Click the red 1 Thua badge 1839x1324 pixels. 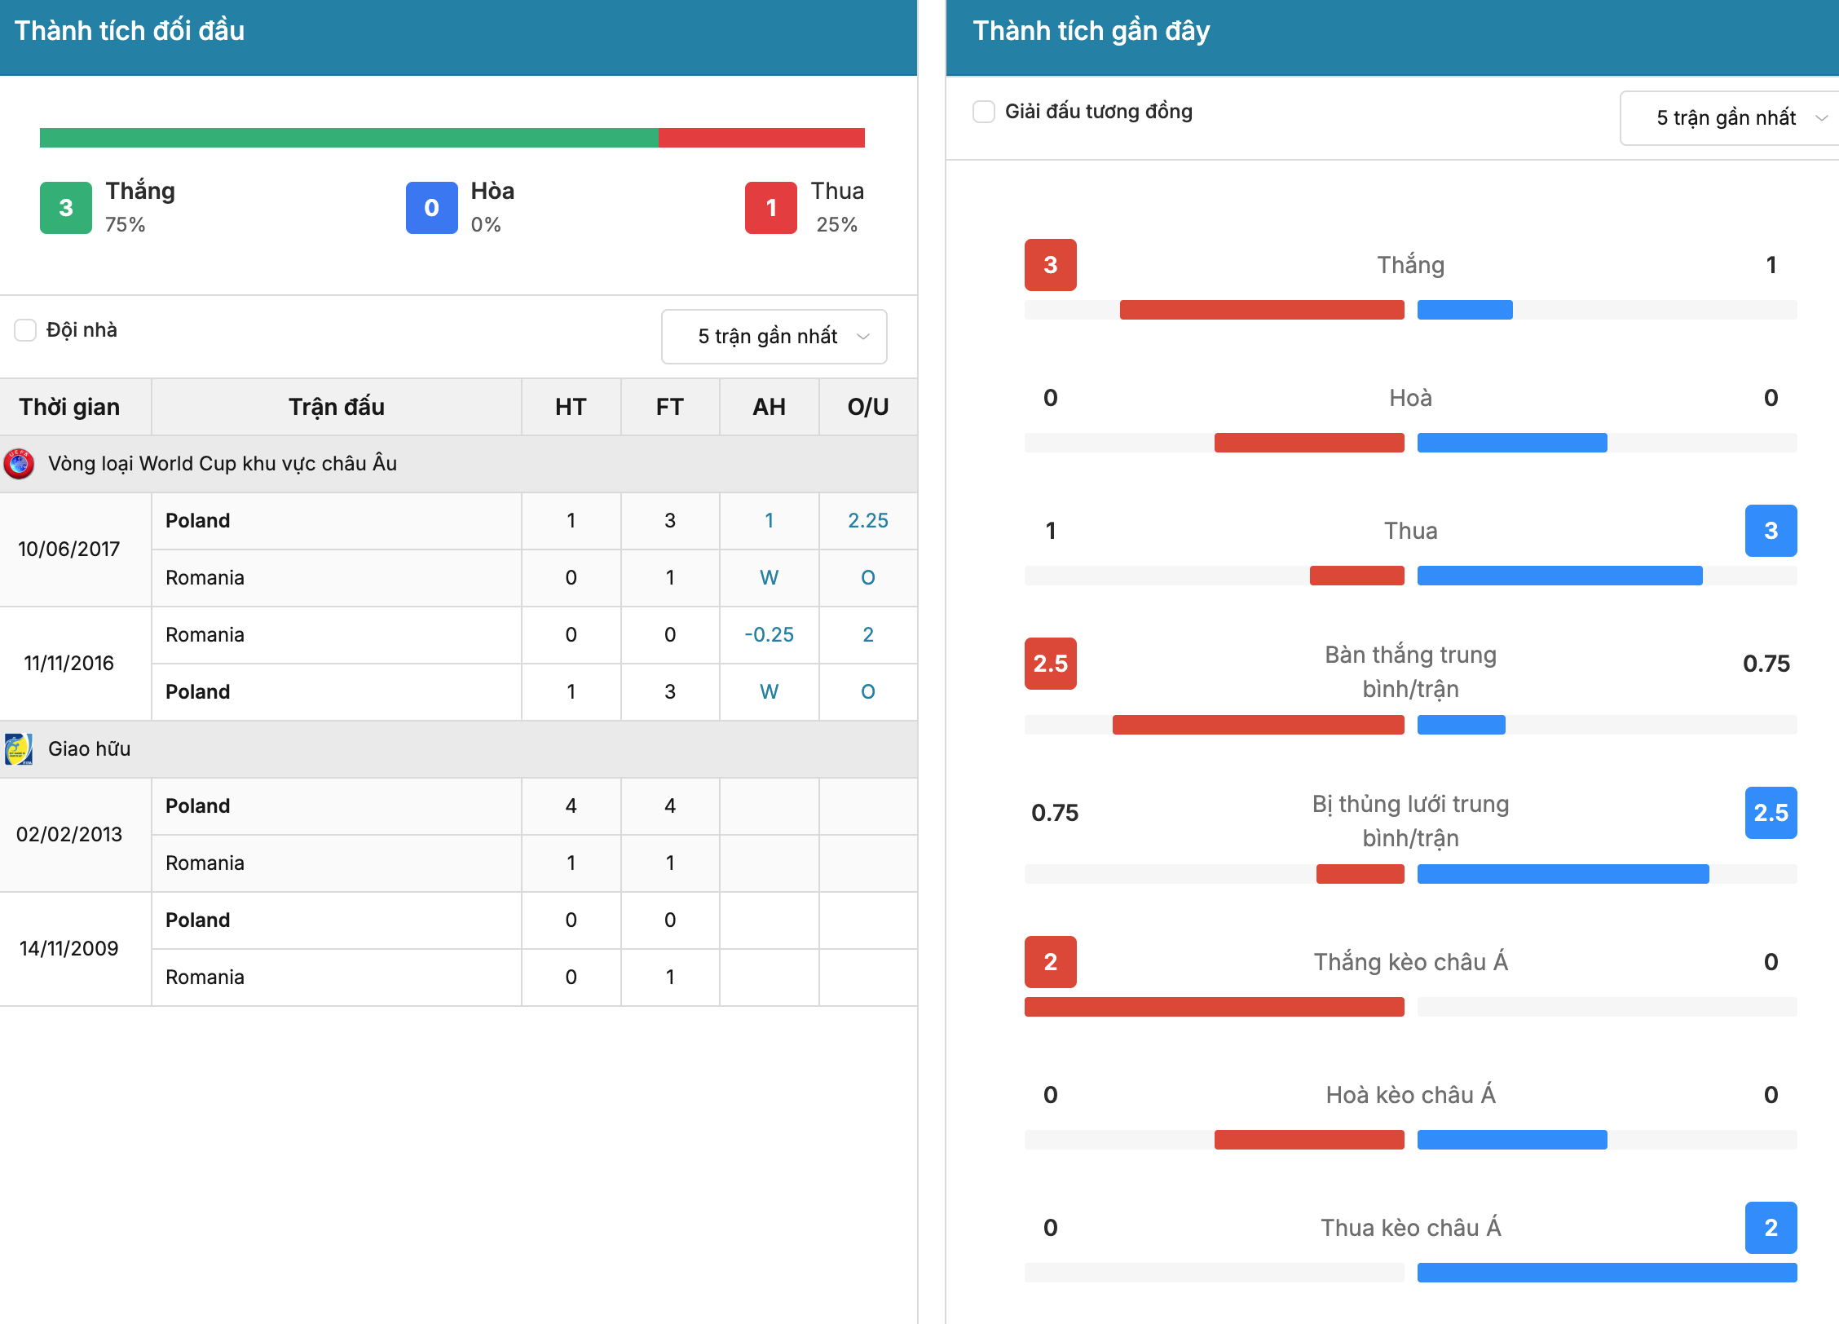(771, 208)
